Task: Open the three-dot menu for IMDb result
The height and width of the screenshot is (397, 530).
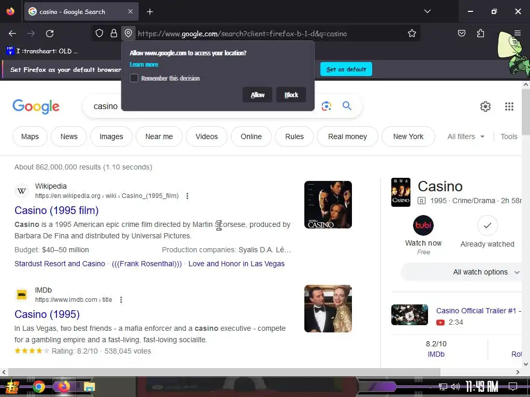Action: point(121,300)
